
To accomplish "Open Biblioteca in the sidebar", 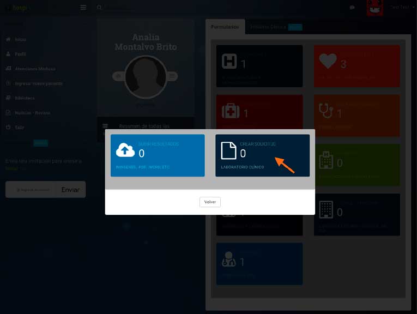I will (x=25, y=98).
